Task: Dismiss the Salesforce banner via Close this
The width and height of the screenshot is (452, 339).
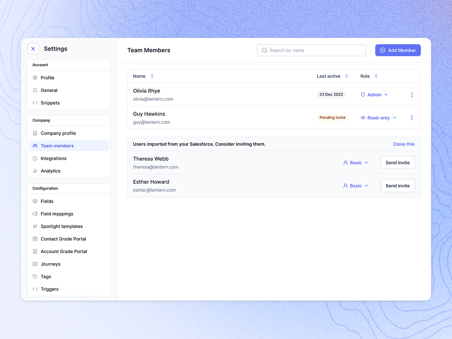Action: [x=403, y=144]
